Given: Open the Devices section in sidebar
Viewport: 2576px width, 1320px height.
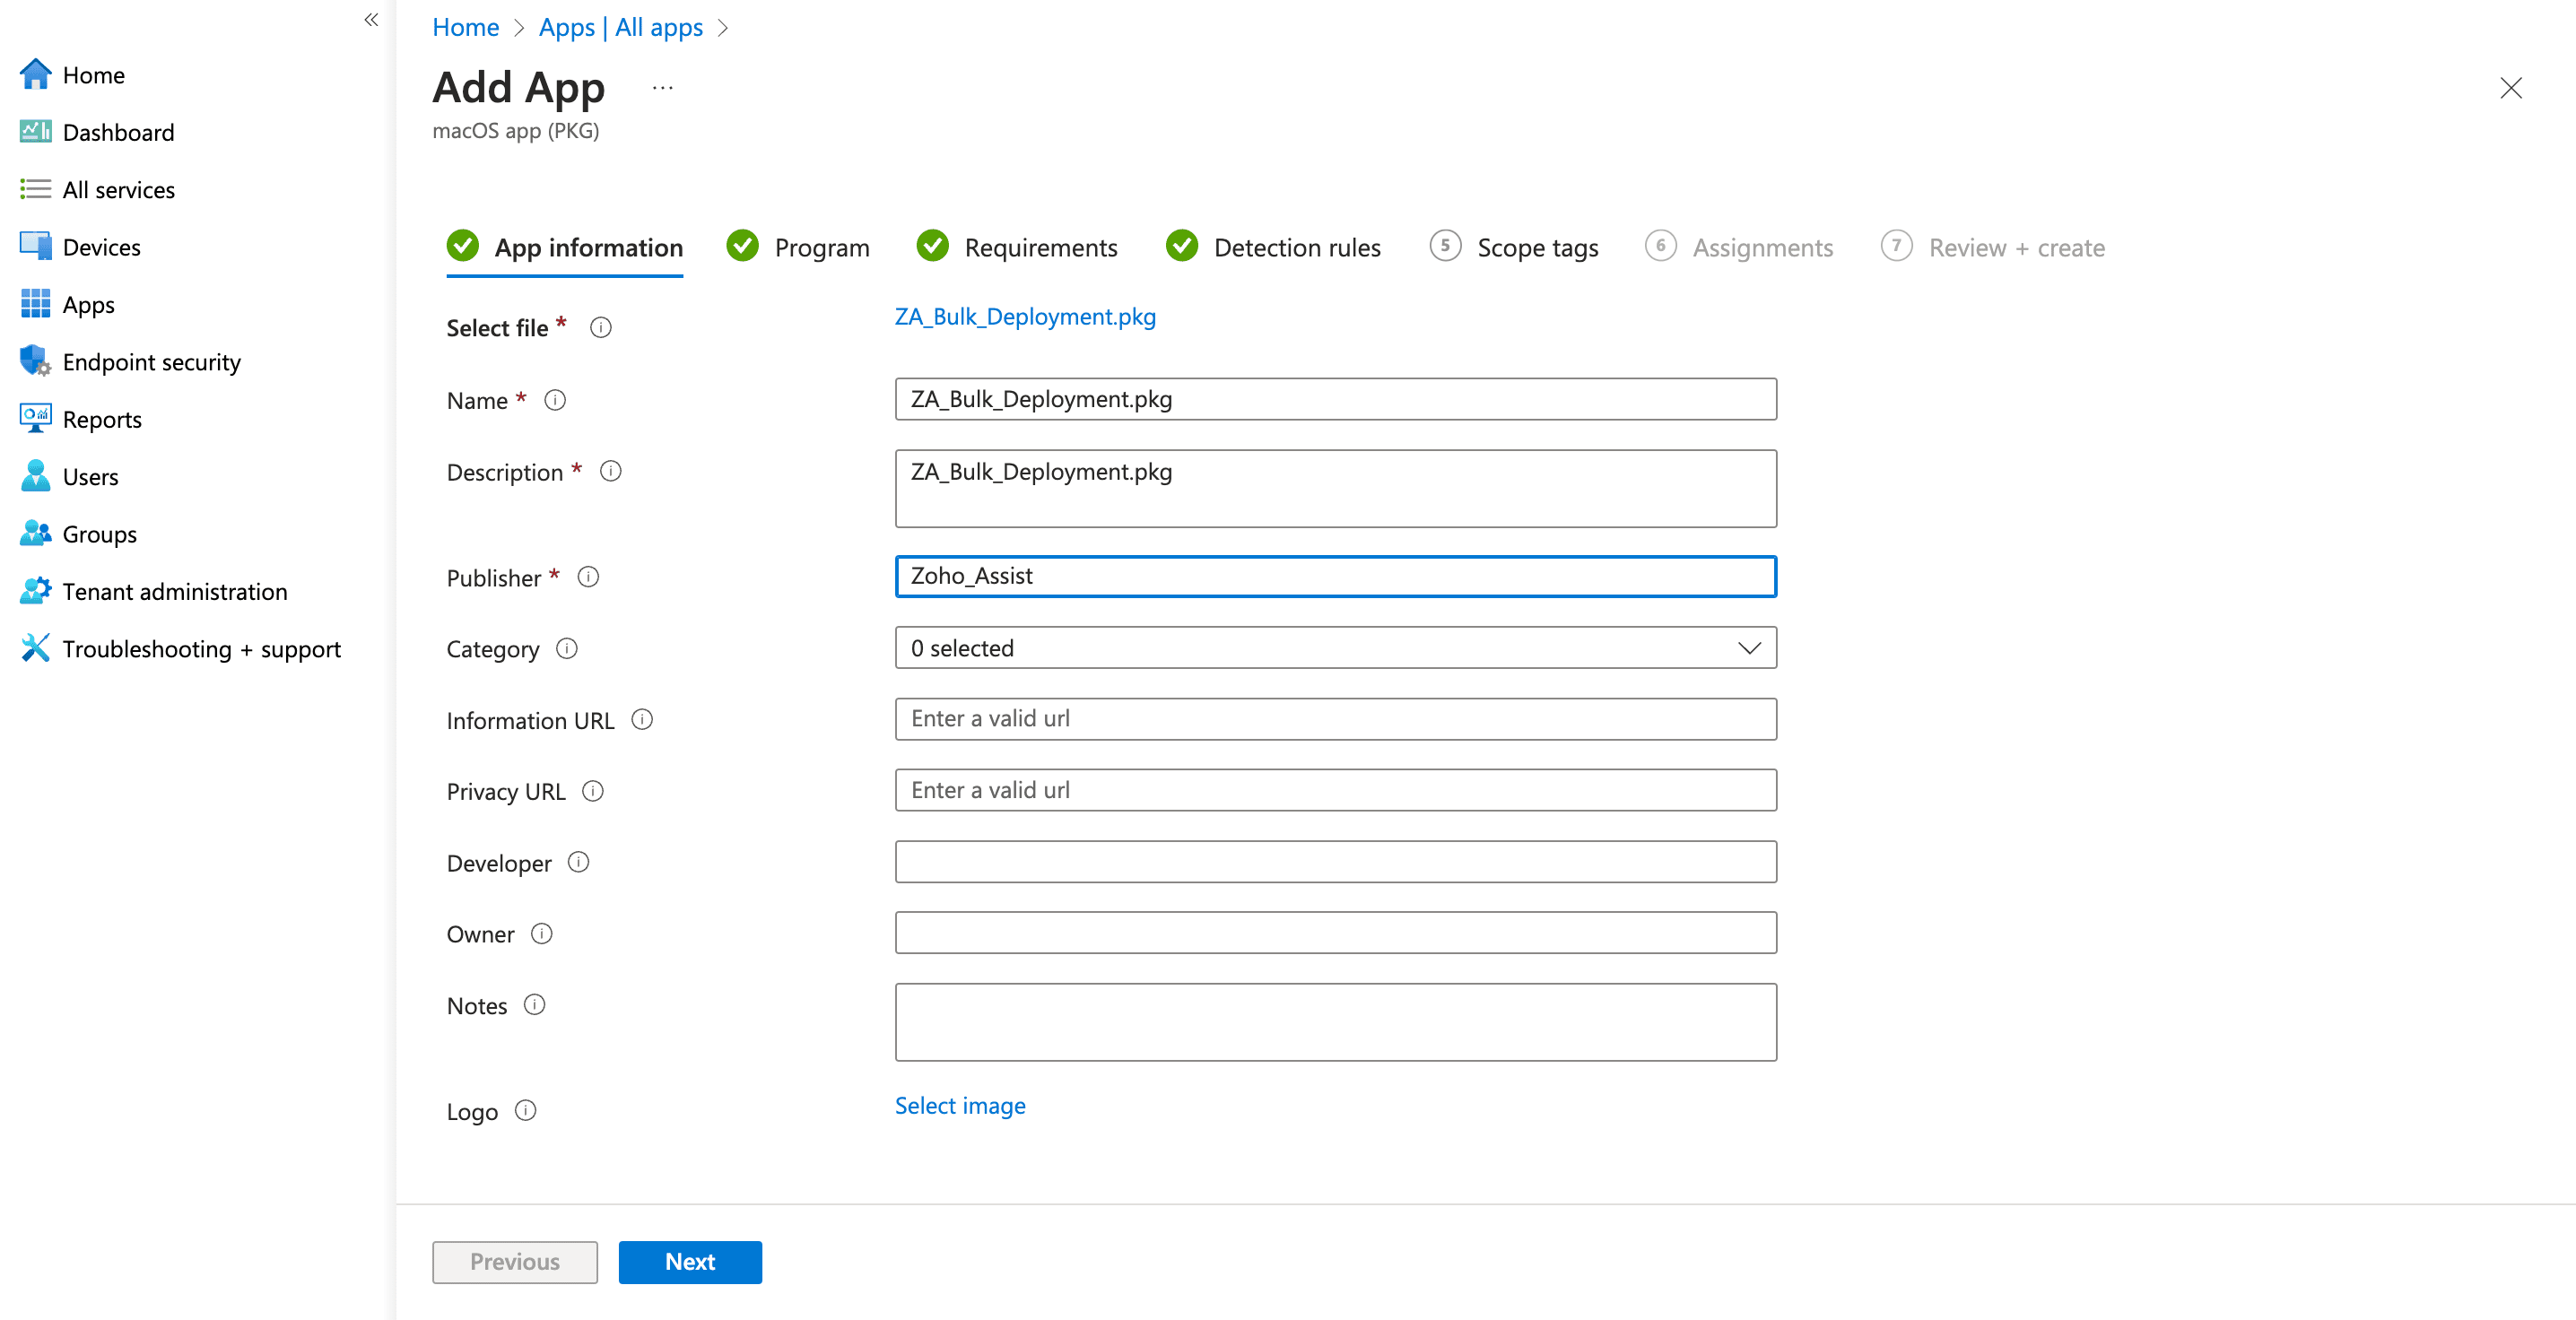Looking at the screenshot, I should click(101, 247).
